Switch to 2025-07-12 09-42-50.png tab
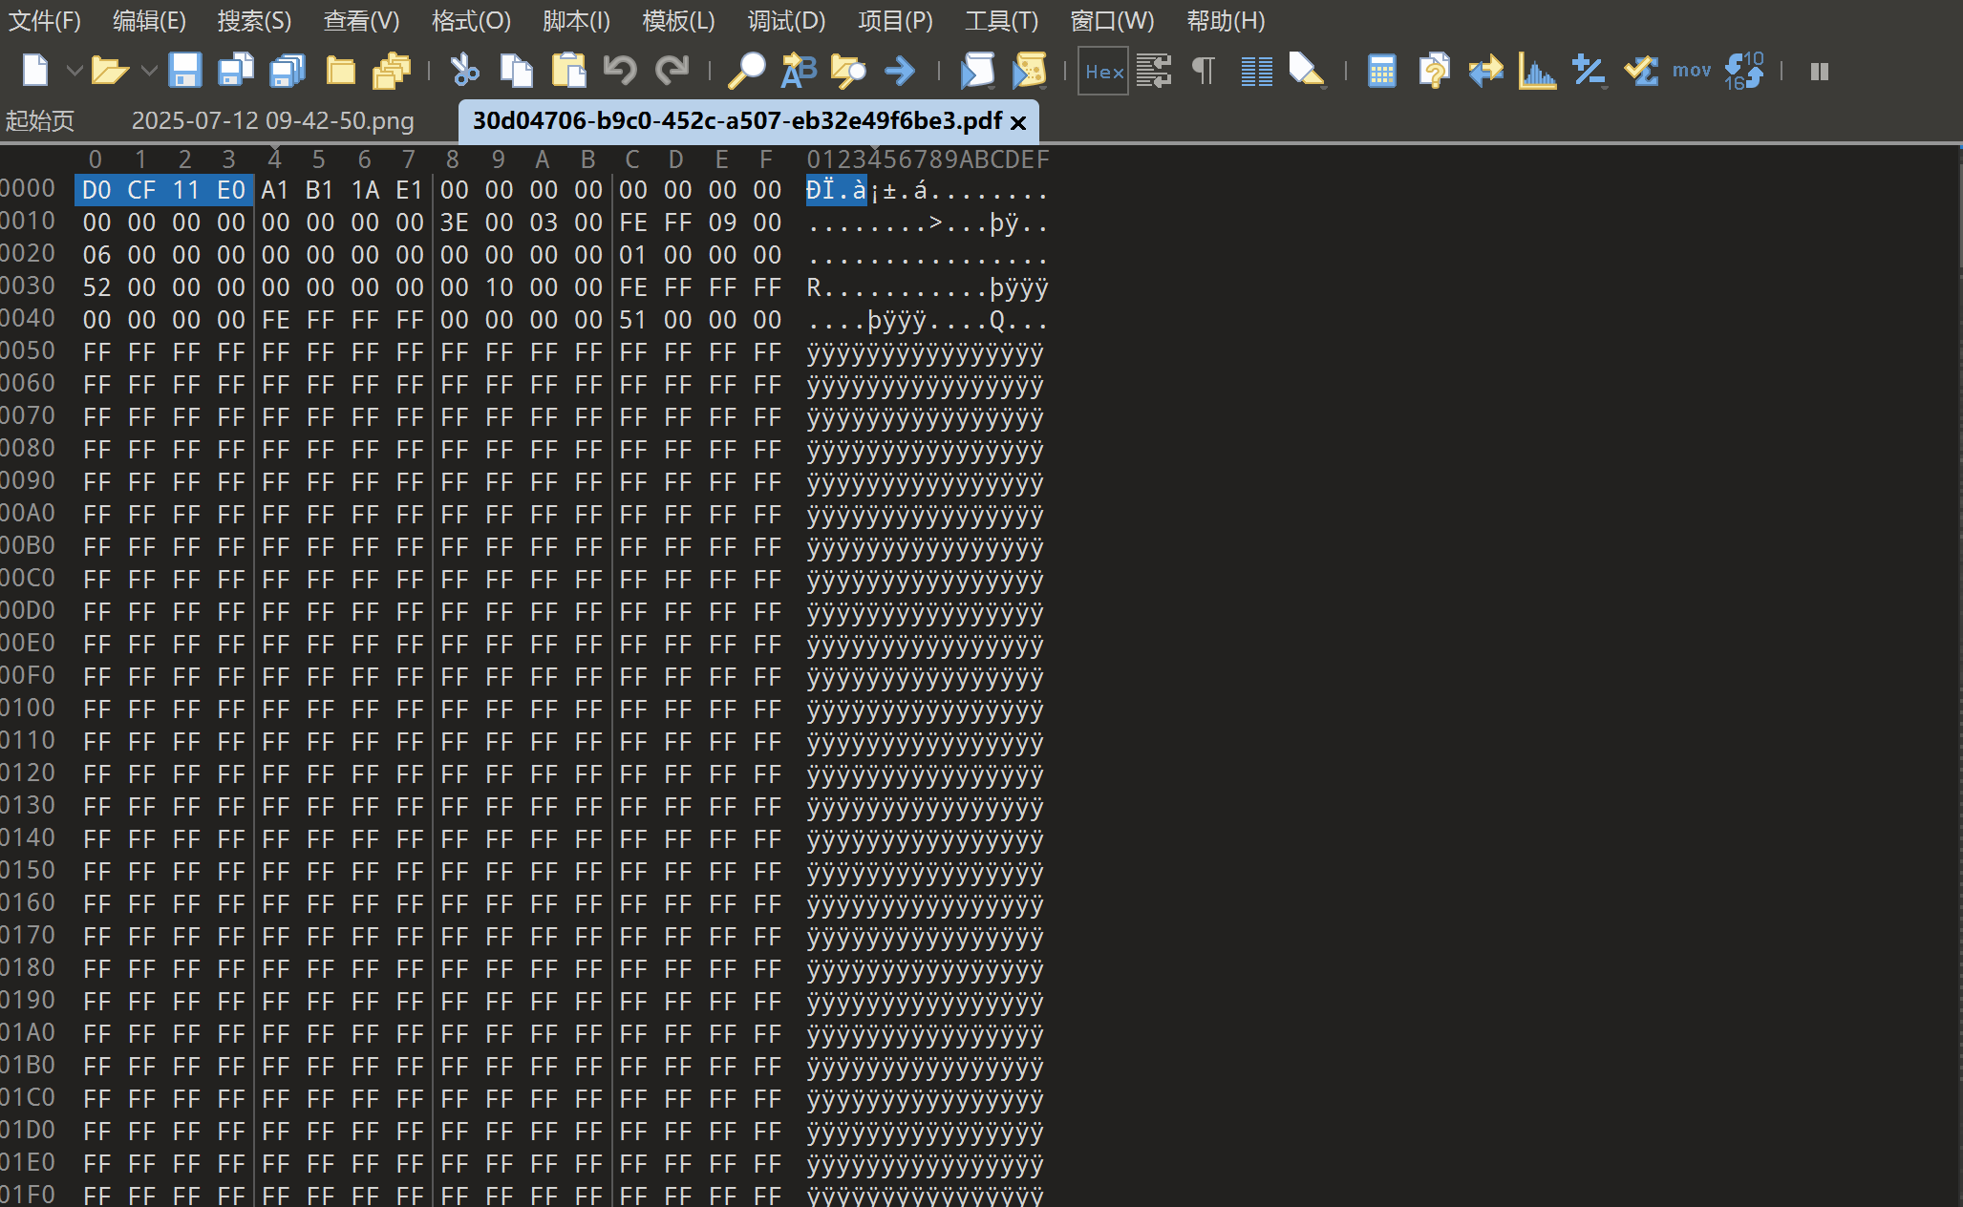The image size is (1963, 1207). click(x=272, y=121)
